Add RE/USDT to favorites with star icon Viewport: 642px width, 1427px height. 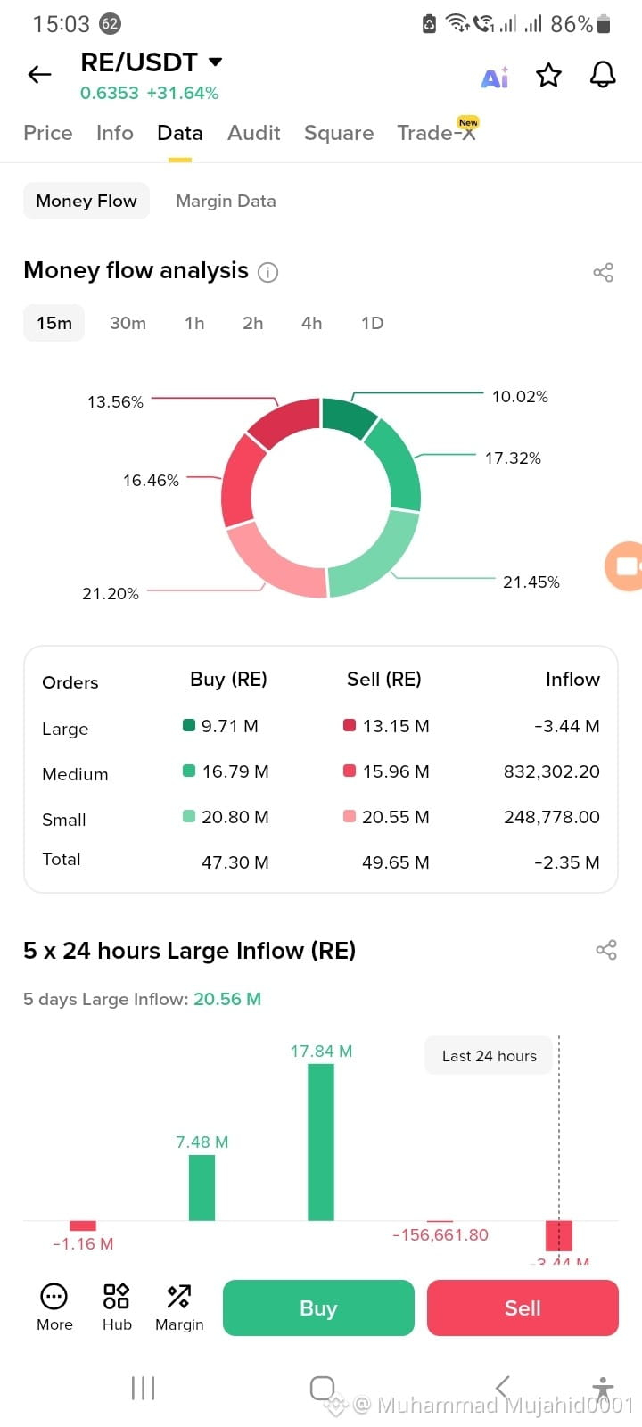[548, 75]
